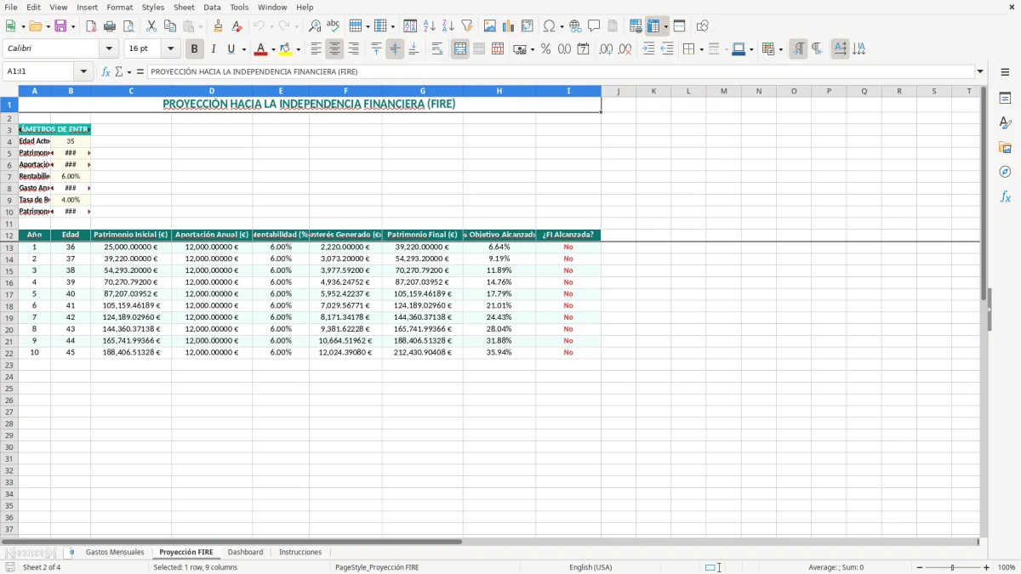Open the Font Size dropdown

170,49
